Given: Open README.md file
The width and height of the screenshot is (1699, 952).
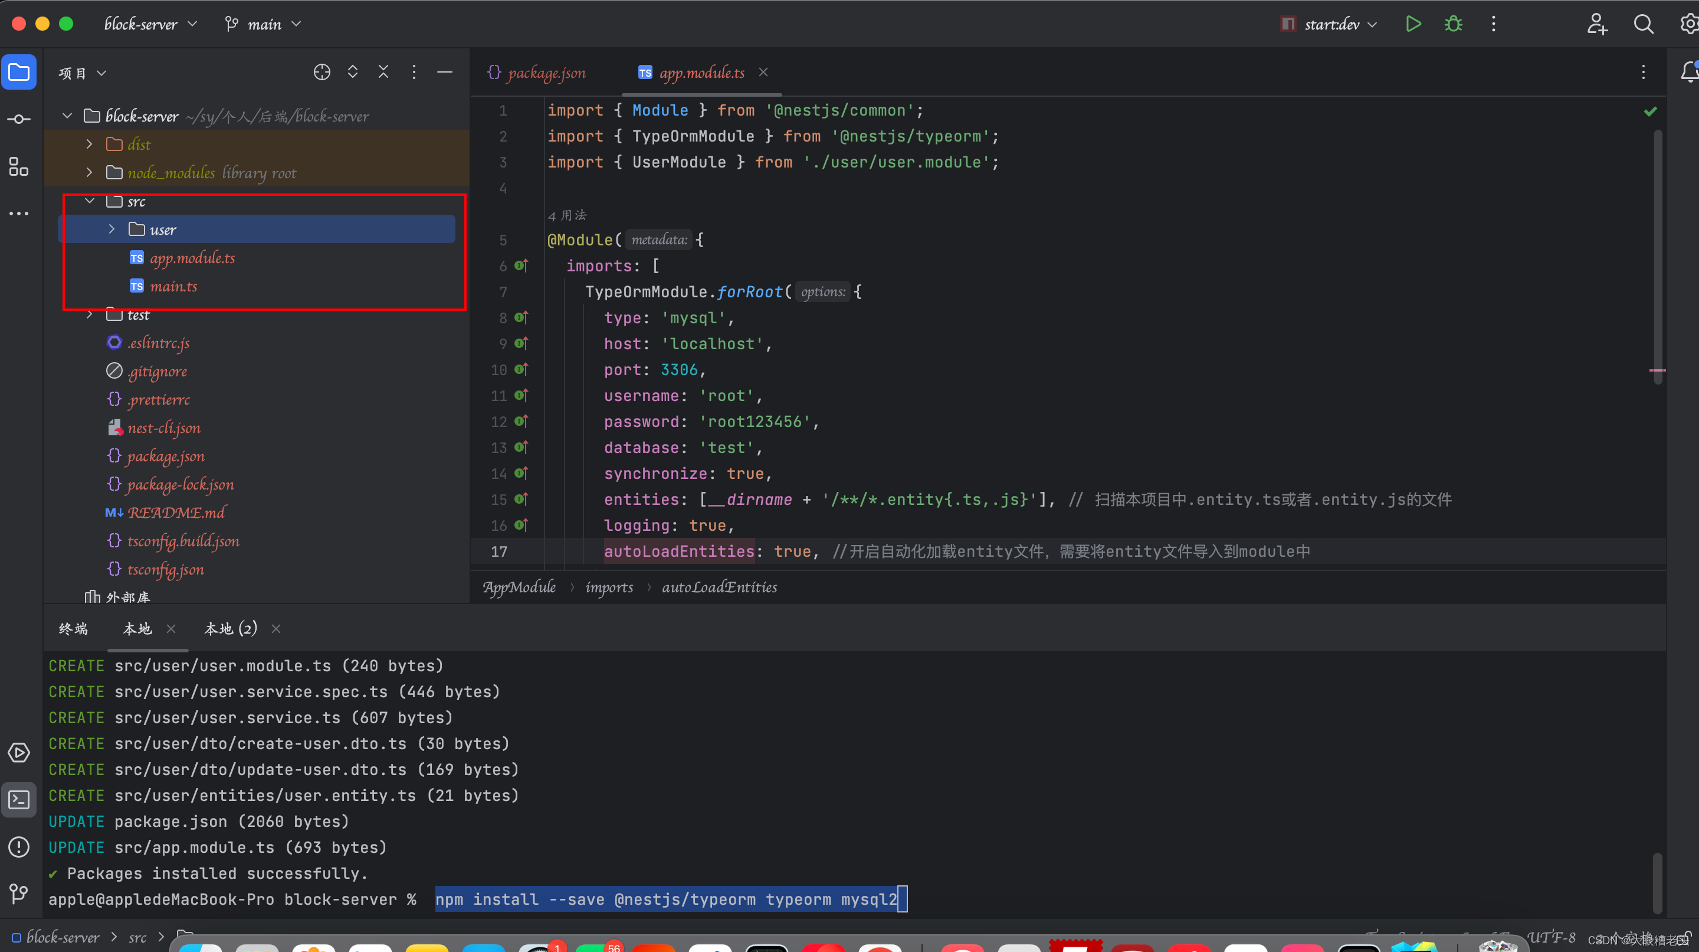Looking at the screenshot, I should (175, 513).
